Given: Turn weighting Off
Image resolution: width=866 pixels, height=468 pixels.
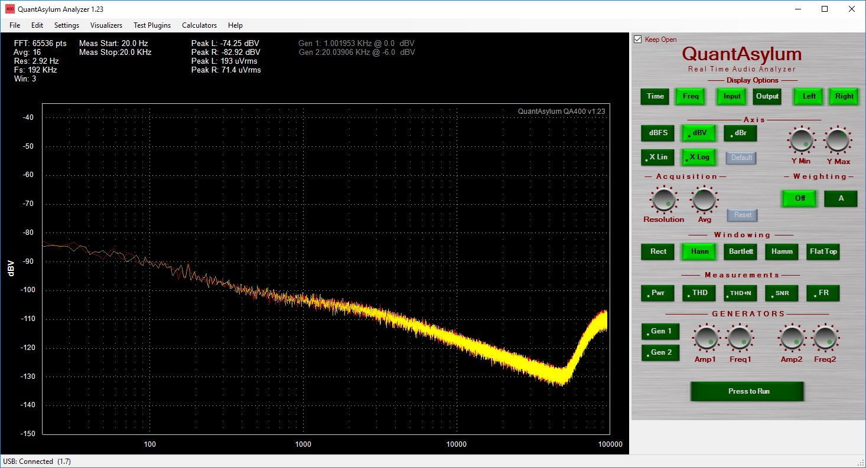Looking at the screenshot, I should pyautogui.click(x=800, y=198).
